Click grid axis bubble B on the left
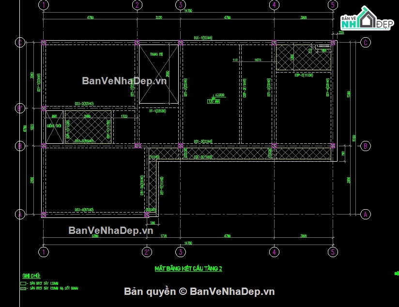The height and width of the screenshot is (307, 399). point(20,146)
